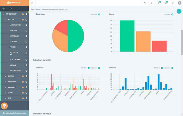The width and height of the screenshot is (183, 116).
Task: Toggle Imprimer for the Cotations chart
Action: [99, 68]
